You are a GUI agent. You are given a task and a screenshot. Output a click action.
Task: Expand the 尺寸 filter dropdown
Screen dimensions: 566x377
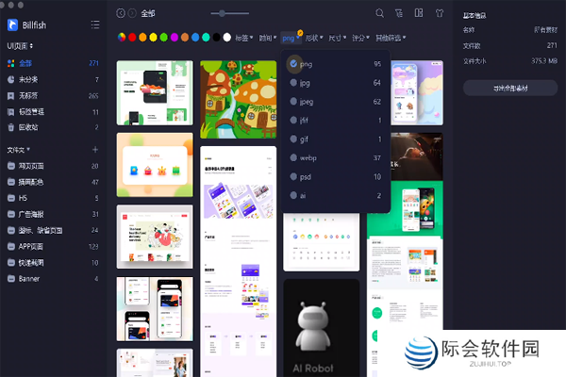(x=337, y=38)
